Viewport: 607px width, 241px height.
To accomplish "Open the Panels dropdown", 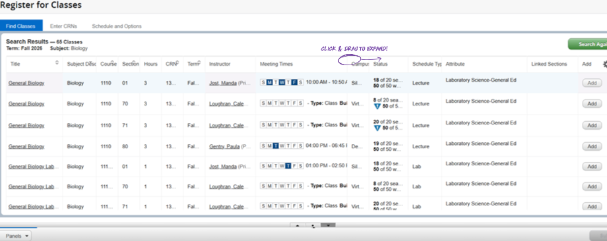I will (x=16, y=236).
